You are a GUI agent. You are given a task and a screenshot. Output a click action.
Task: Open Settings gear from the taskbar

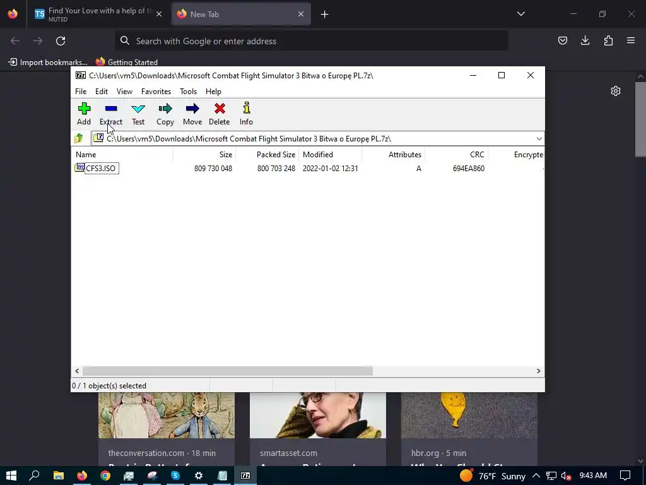click(199, 476)
